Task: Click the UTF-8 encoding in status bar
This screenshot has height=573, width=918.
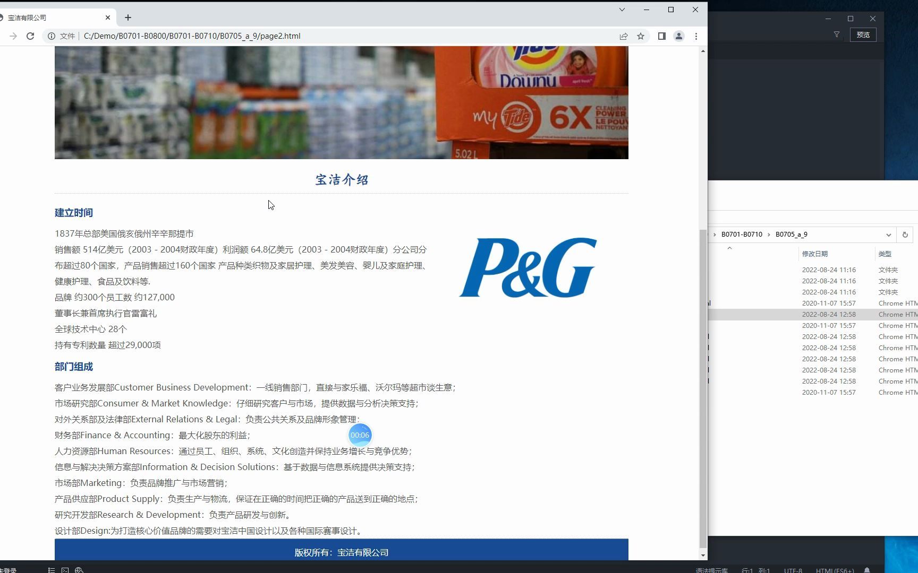Action: tap(793, 570)
